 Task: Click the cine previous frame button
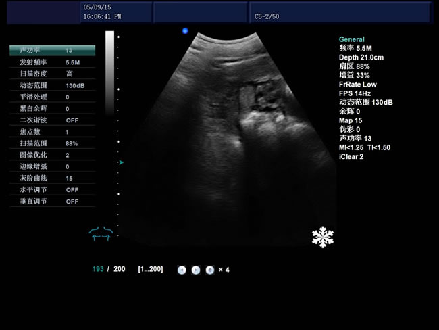point(182,270)
